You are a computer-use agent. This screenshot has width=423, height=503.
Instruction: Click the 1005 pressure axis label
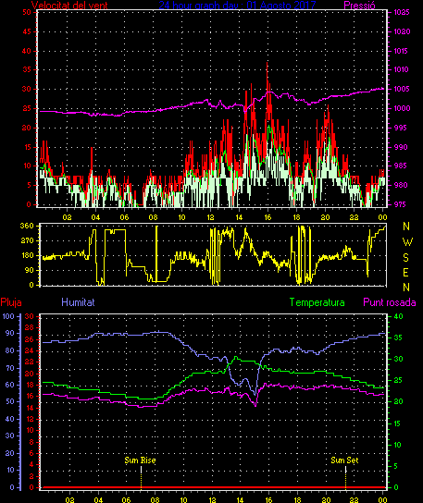(x=401, y=89)
